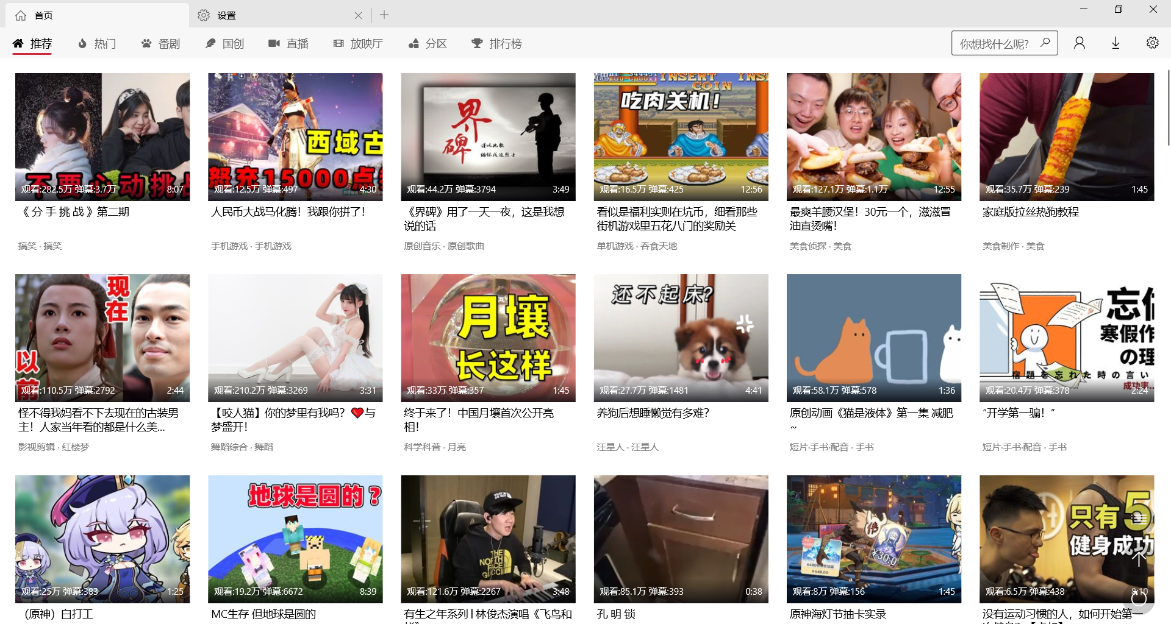
Task: Open settings with the toolbar gear icon
Action: [x=1152, y=43]
